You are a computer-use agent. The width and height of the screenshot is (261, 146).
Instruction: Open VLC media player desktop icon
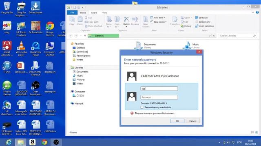click(21, 49)
